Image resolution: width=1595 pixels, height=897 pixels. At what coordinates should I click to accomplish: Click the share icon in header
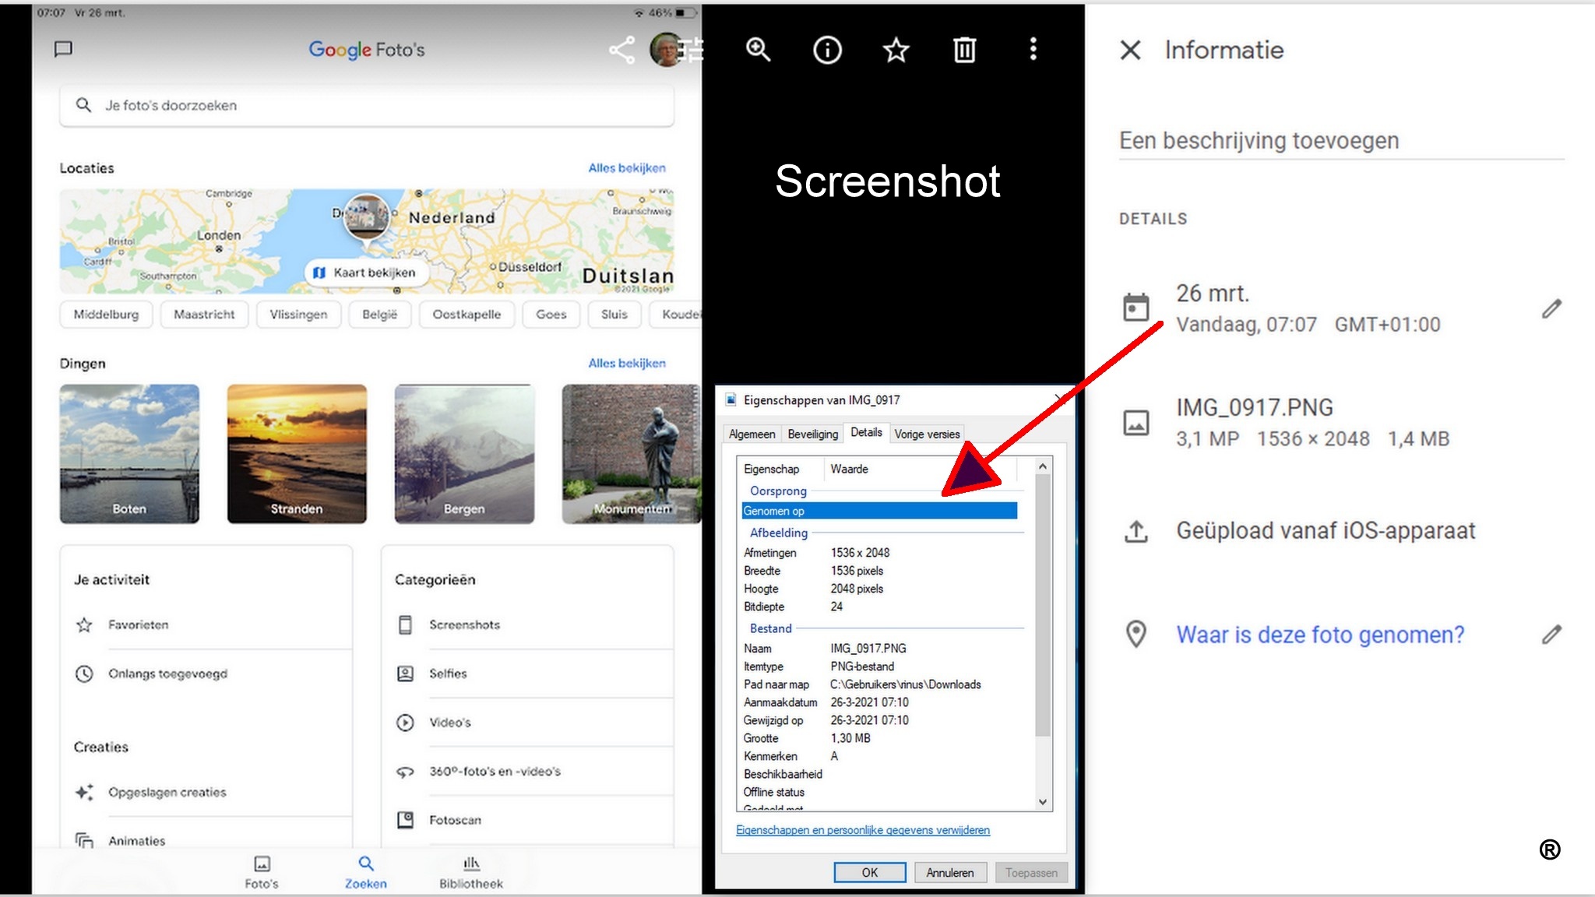[621, 51]
